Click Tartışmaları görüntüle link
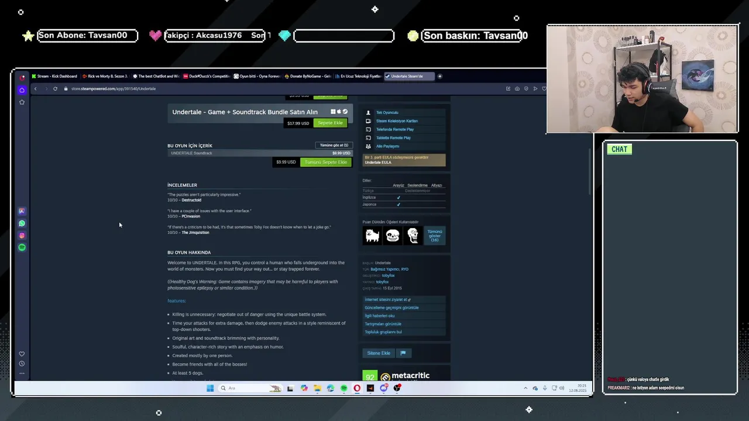 pos(383,324)
